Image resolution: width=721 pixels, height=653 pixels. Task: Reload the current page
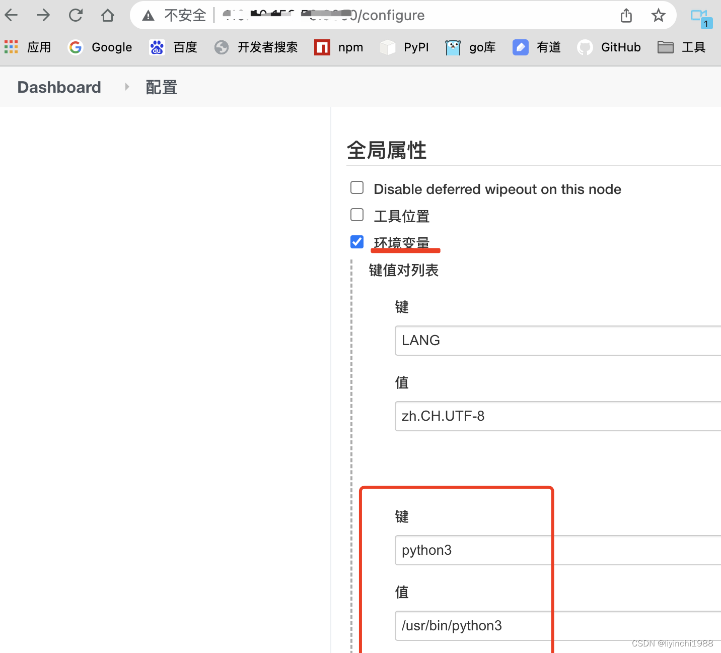pyautogui.click(x=76, y=16)
